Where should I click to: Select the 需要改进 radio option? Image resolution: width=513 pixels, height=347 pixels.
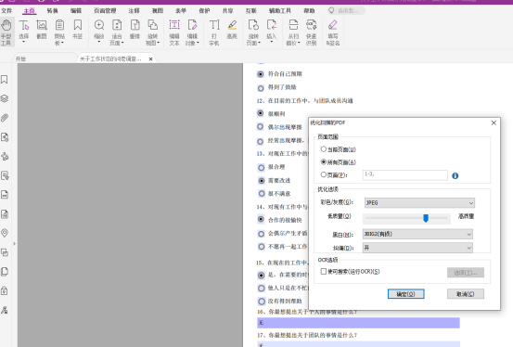click(x=261, y=180)
